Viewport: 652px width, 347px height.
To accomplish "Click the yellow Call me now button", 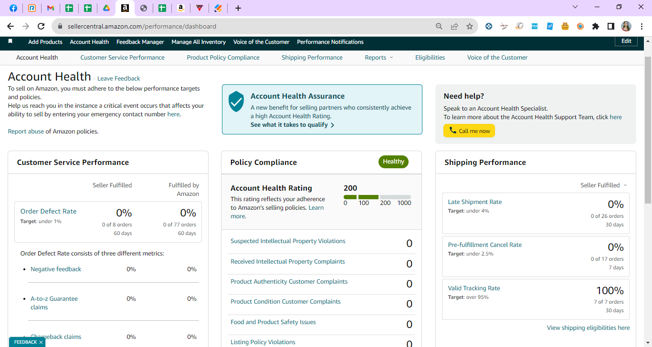I will (469, 131).
